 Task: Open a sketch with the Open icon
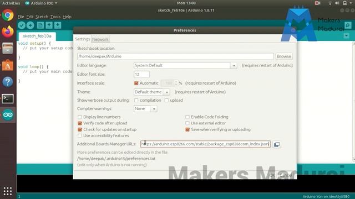click(x=49, y=25)
